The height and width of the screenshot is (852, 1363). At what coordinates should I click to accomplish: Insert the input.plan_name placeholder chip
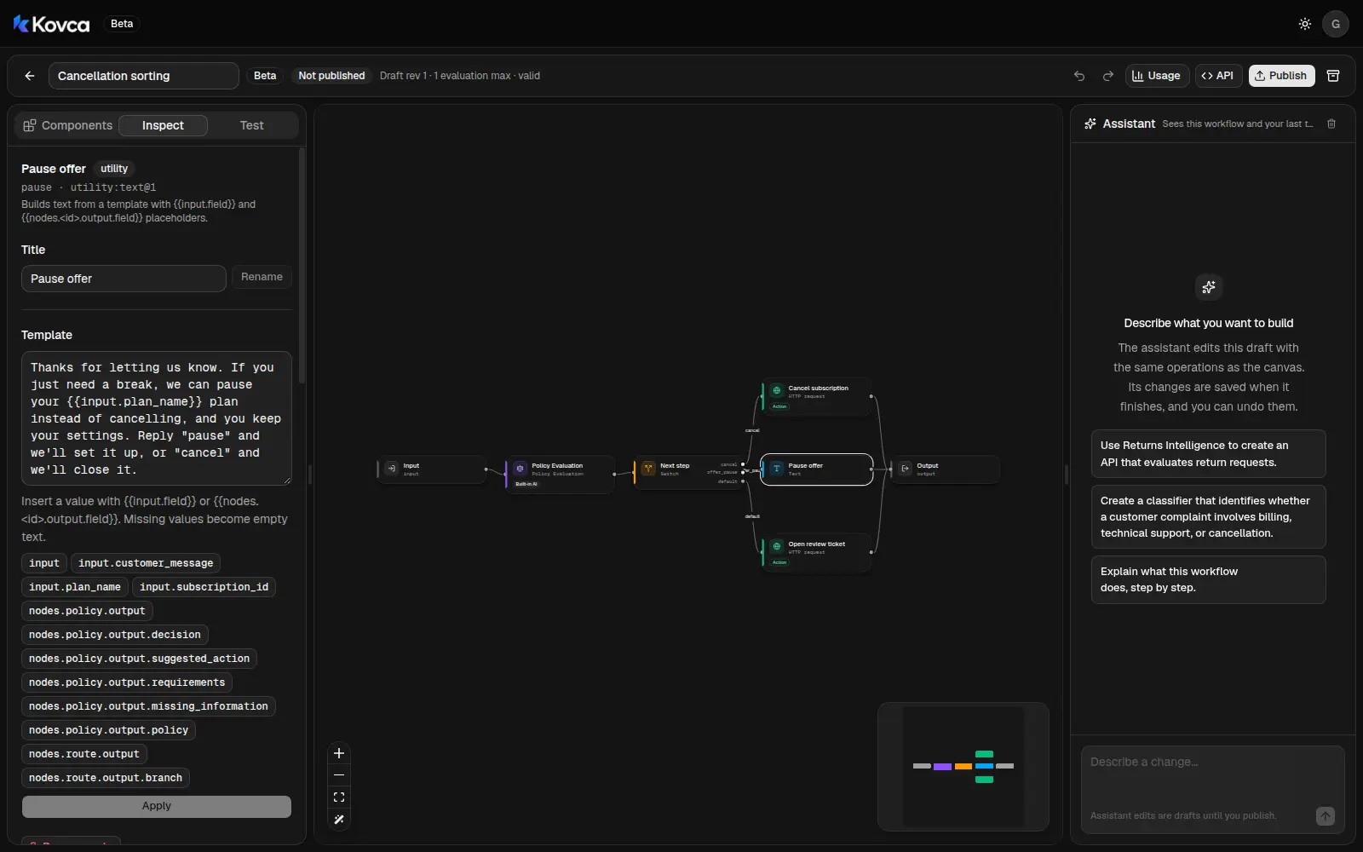75,587
